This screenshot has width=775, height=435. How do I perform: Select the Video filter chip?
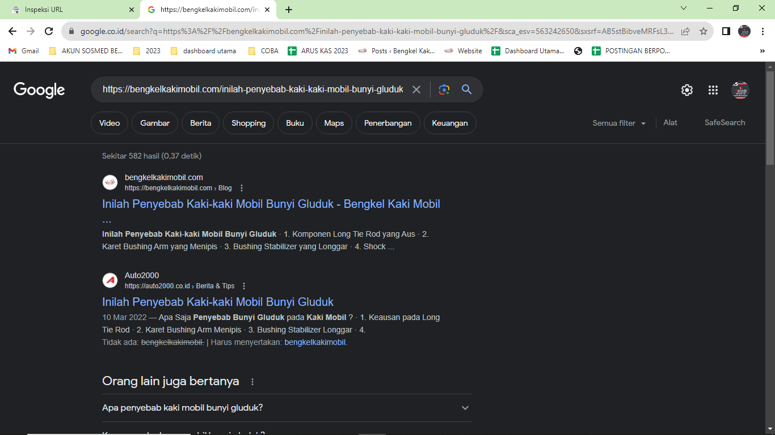(x=109, y=123)
